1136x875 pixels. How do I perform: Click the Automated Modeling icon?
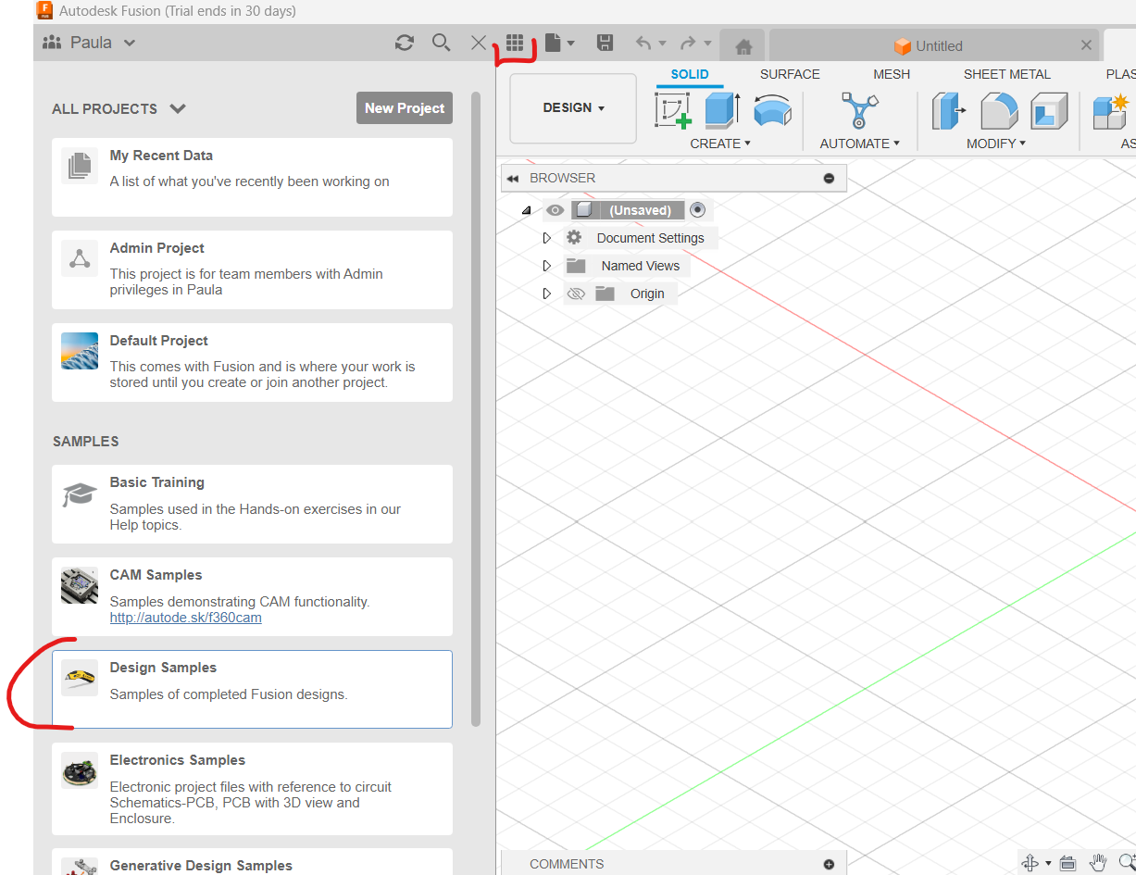point(859,110)
